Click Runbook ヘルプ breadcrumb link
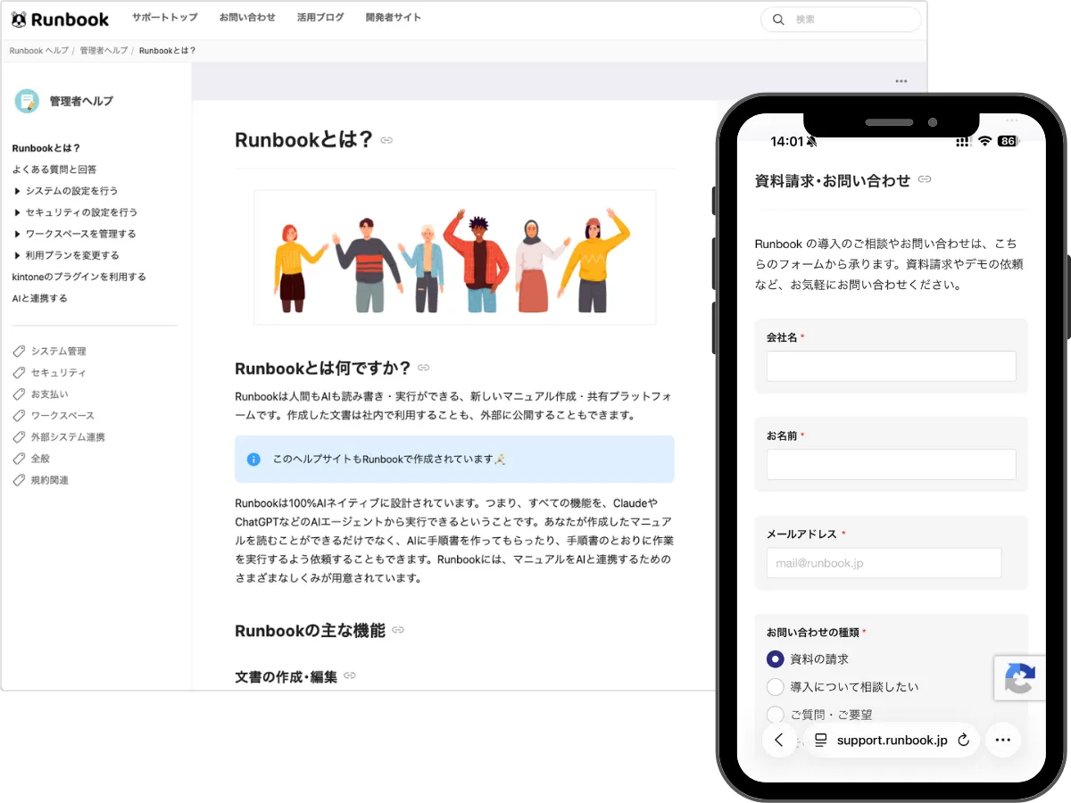The width and height of the screenshot is (1071, 803). point(38,51)
